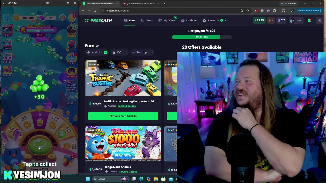Click the install app icon in address bar

pyautogui.click(x=242, y=11)
